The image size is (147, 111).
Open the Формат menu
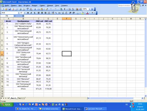35,6
